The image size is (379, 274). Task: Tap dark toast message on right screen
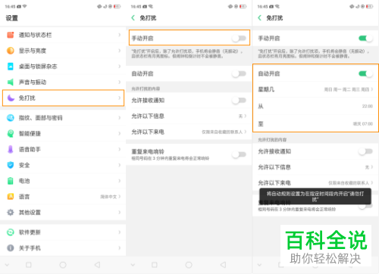click(315, 196)
